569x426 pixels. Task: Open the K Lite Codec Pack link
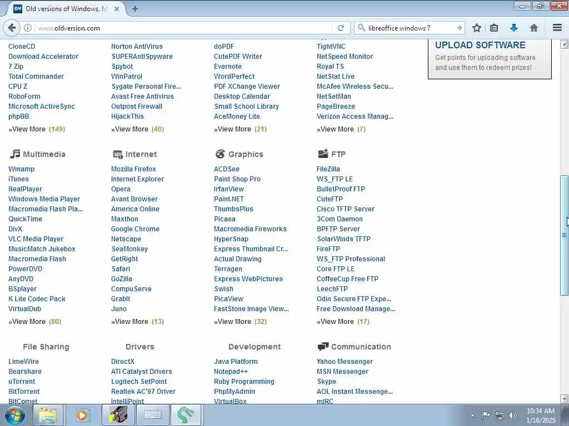pyautogui.click(x=37, y=299)
